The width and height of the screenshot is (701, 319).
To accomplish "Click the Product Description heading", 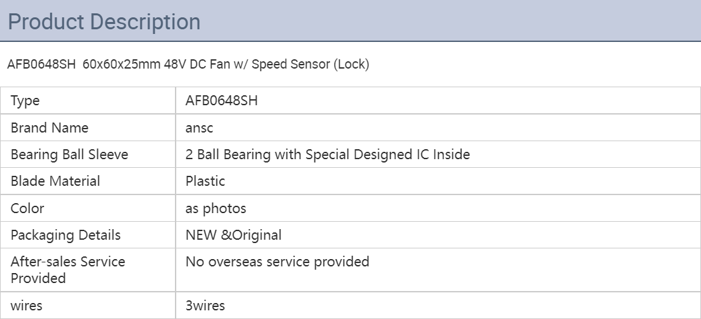I will pos(104,22).
